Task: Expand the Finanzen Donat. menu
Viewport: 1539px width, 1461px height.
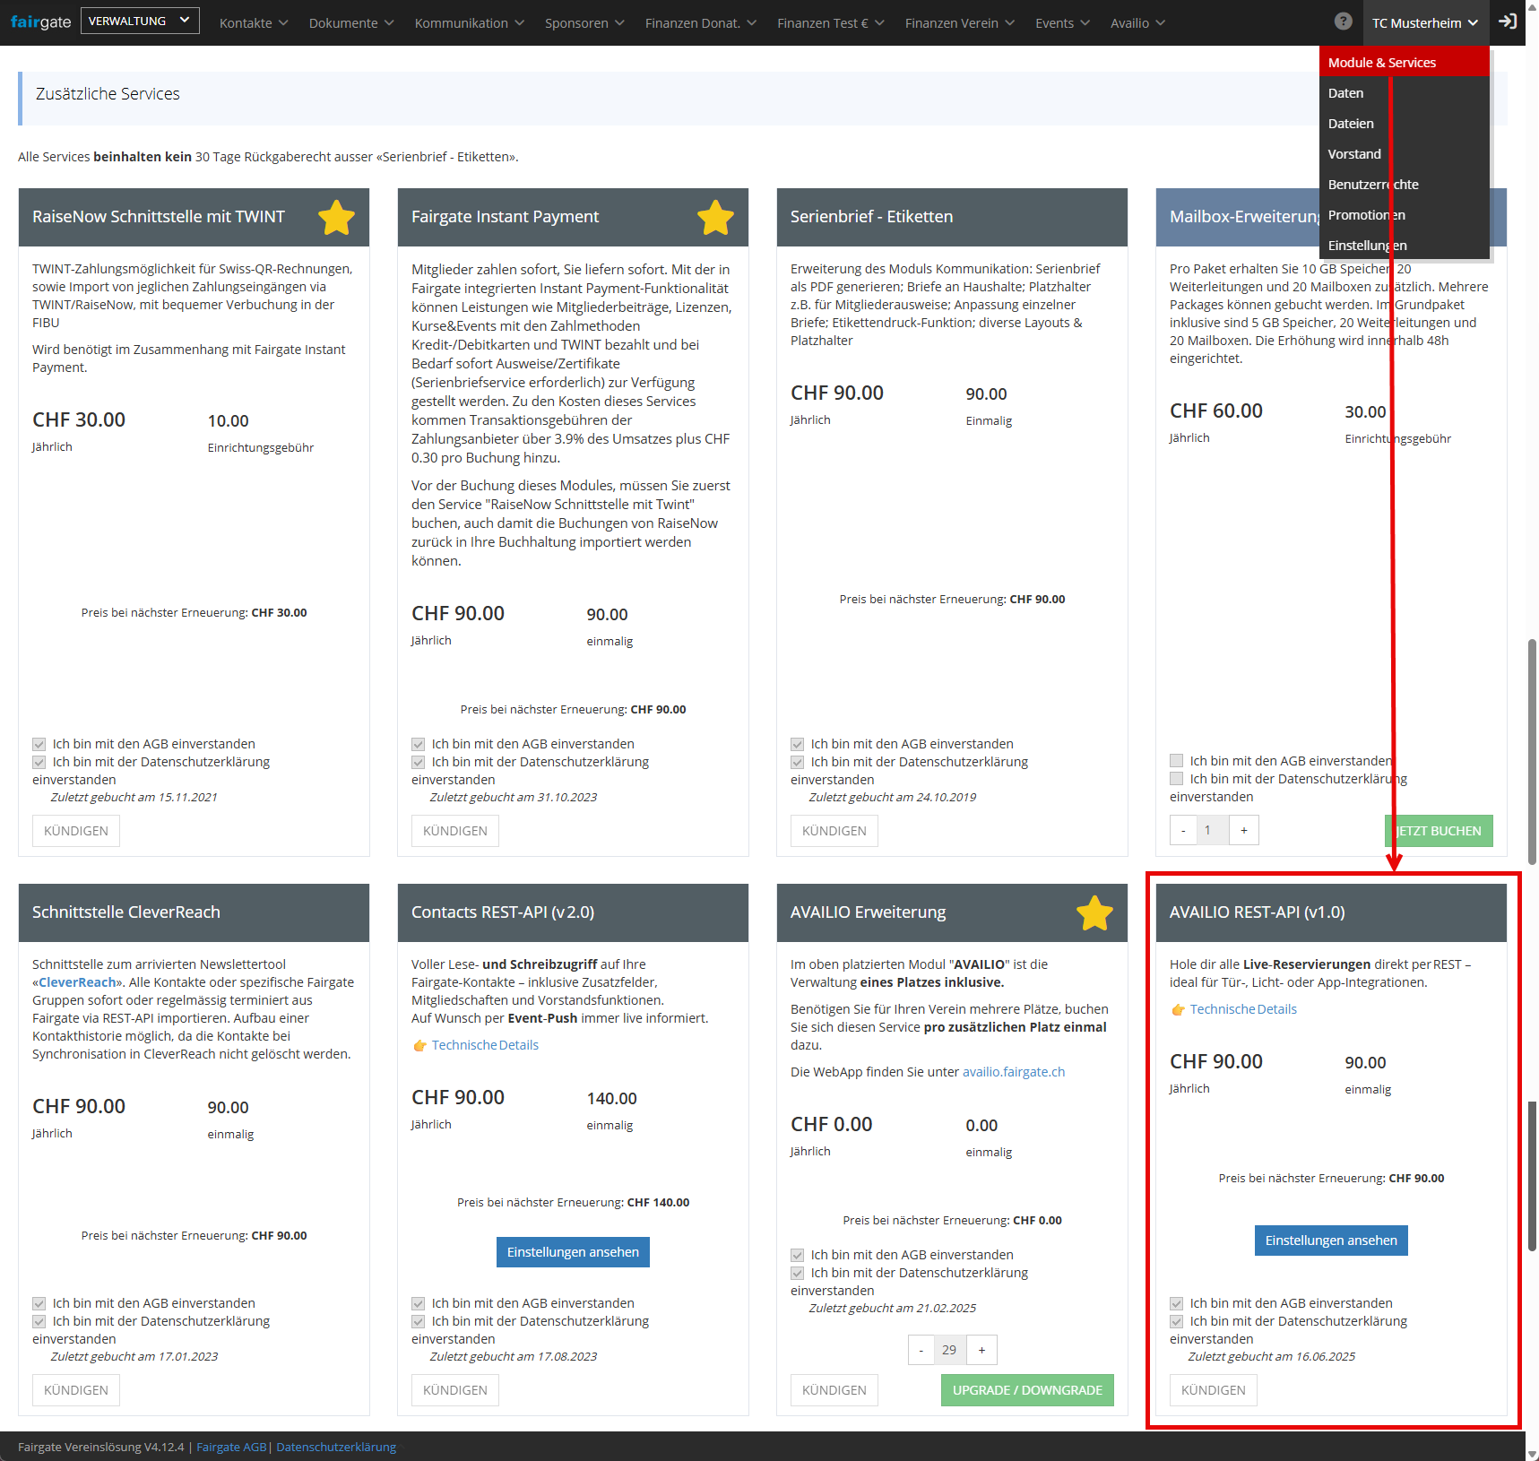Action: tap(701, 23)
